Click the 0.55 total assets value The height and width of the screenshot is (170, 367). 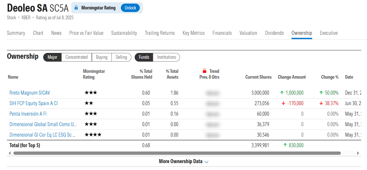pos(174,103)
